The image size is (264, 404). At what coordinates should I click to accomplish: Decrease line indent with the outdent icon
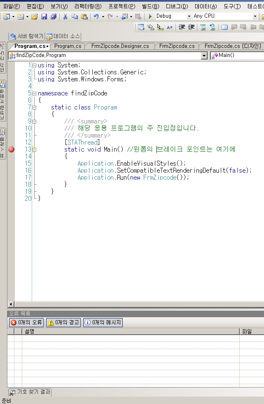182,27
